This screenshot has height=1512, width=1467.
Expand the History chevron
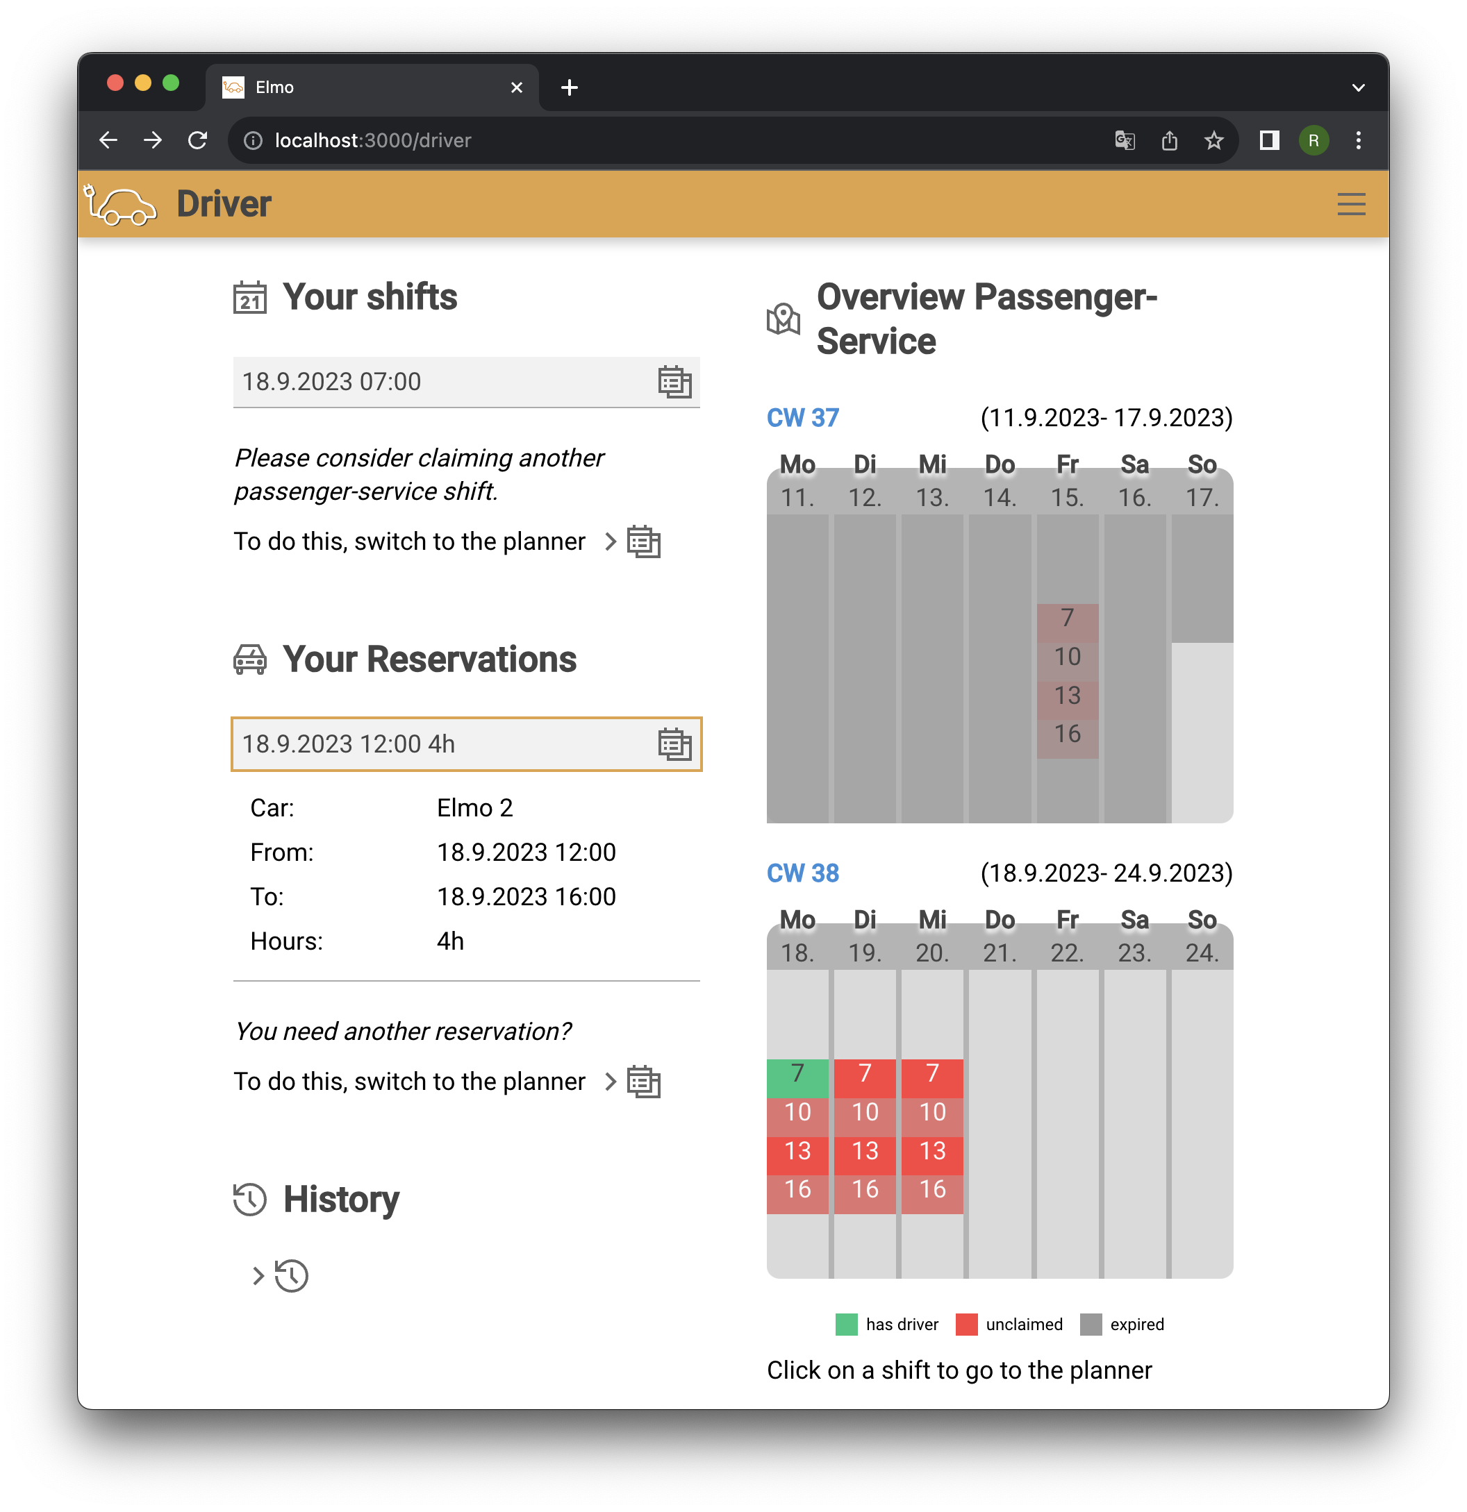(258, 1275)
